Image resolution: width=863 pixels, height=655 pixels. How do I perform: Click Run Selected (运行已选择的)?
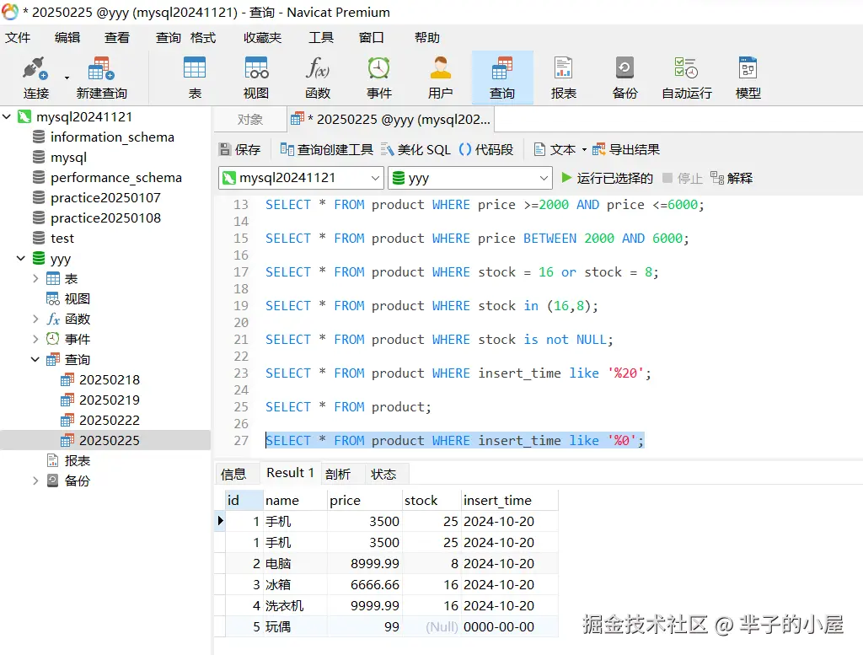tap(607, 178)
